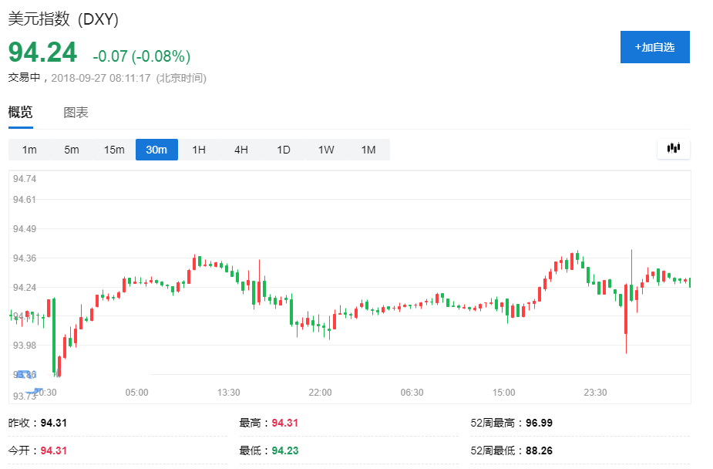This screenshot has width=713, height=469.
Task: Select the 5m timeframe
Action: click(x=71, y=150)
